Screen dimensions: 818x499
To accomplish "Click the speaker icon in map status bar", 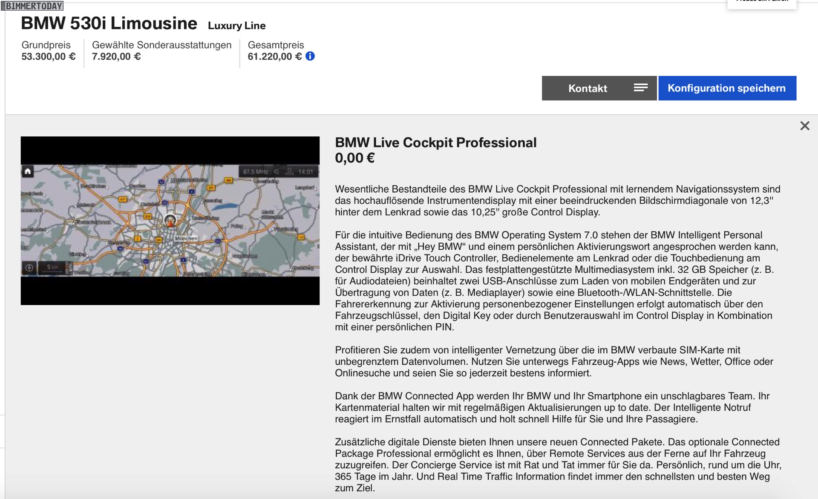I will (277, 172).
